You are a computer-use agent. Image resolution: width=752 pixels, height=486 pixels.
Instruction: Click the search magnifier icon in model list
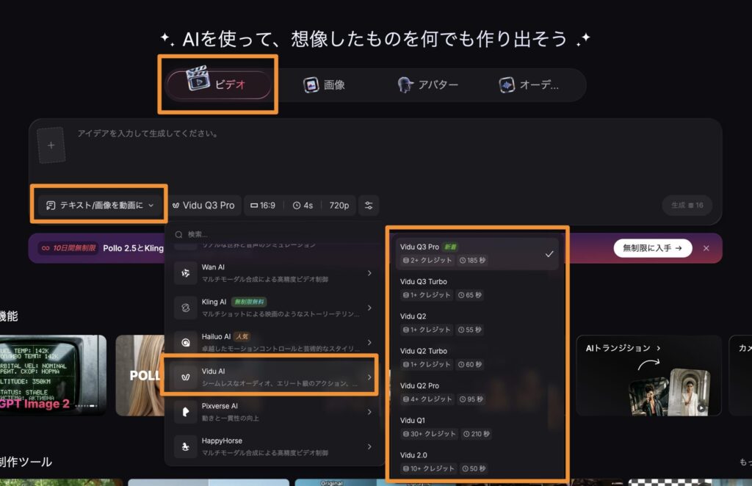coord(179,234)
